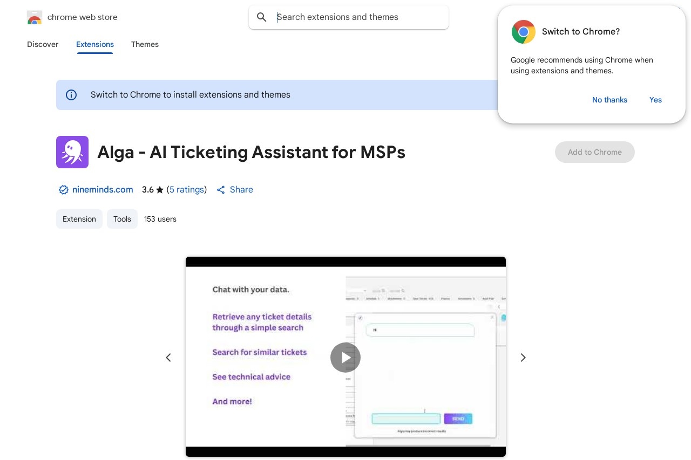This screenshot has width=691, height=460.
Task: Click the info icon in the blue banner
Action: point(71,95)
